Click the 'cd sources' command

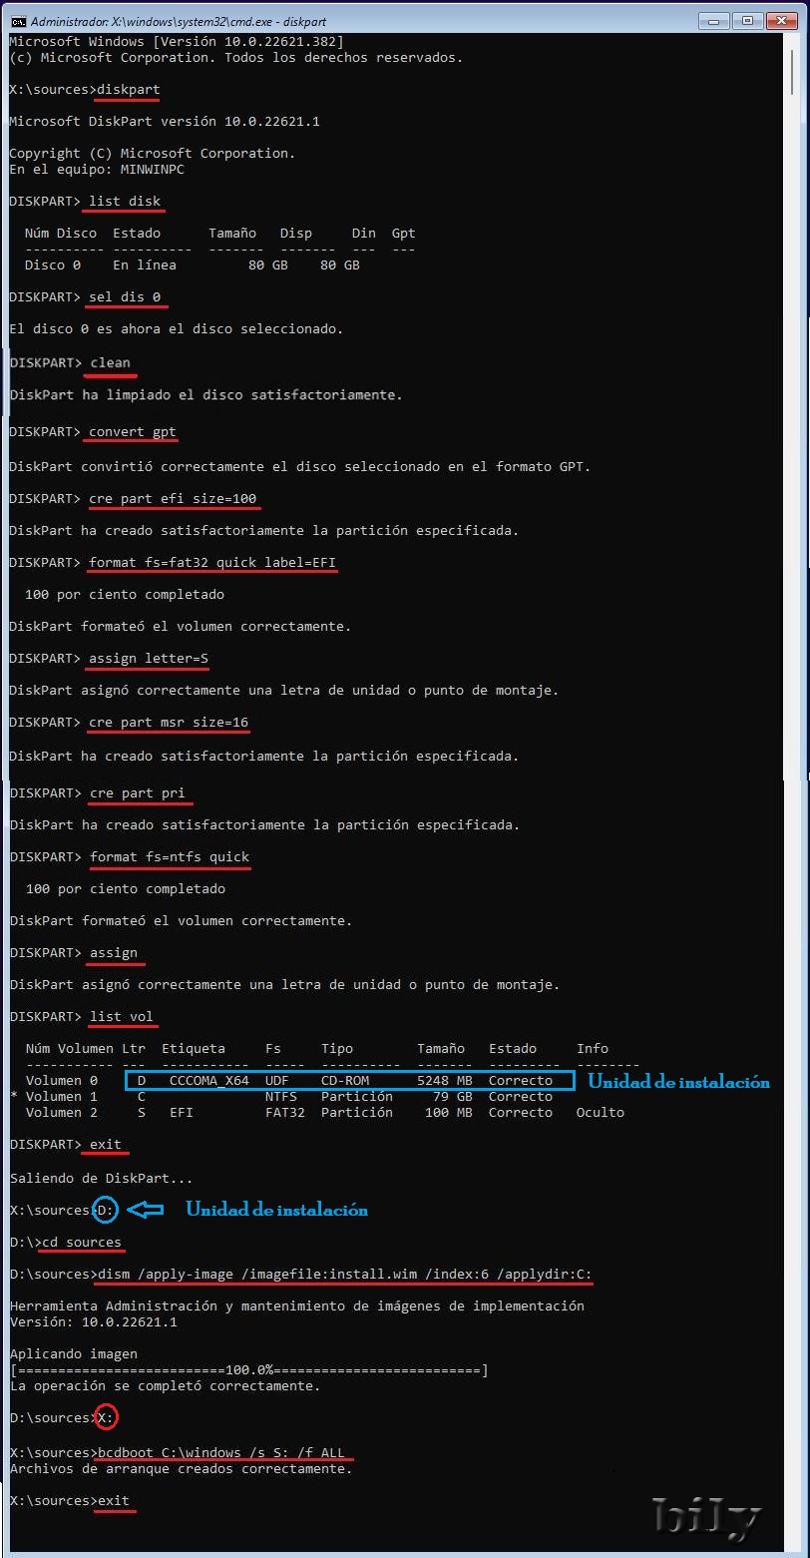(81, 1243)
